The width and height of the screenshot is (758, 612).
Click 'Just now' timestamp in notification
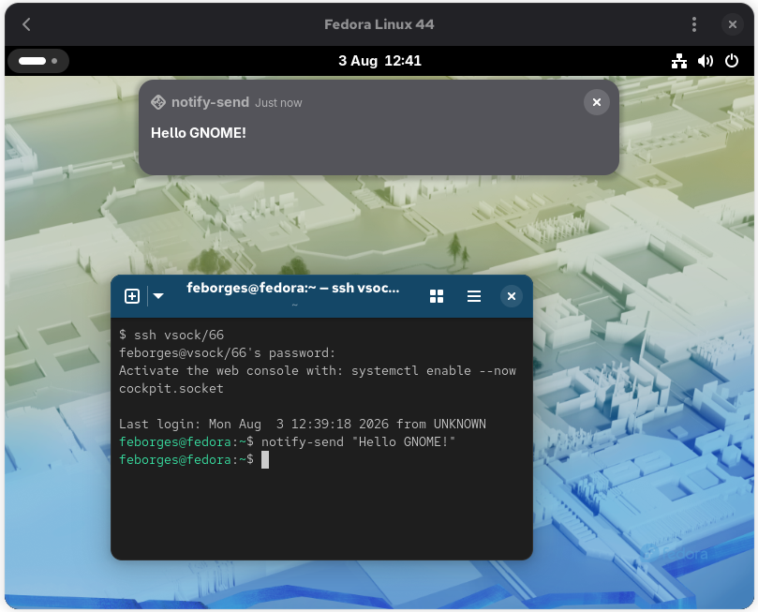(x=278, y=103)
